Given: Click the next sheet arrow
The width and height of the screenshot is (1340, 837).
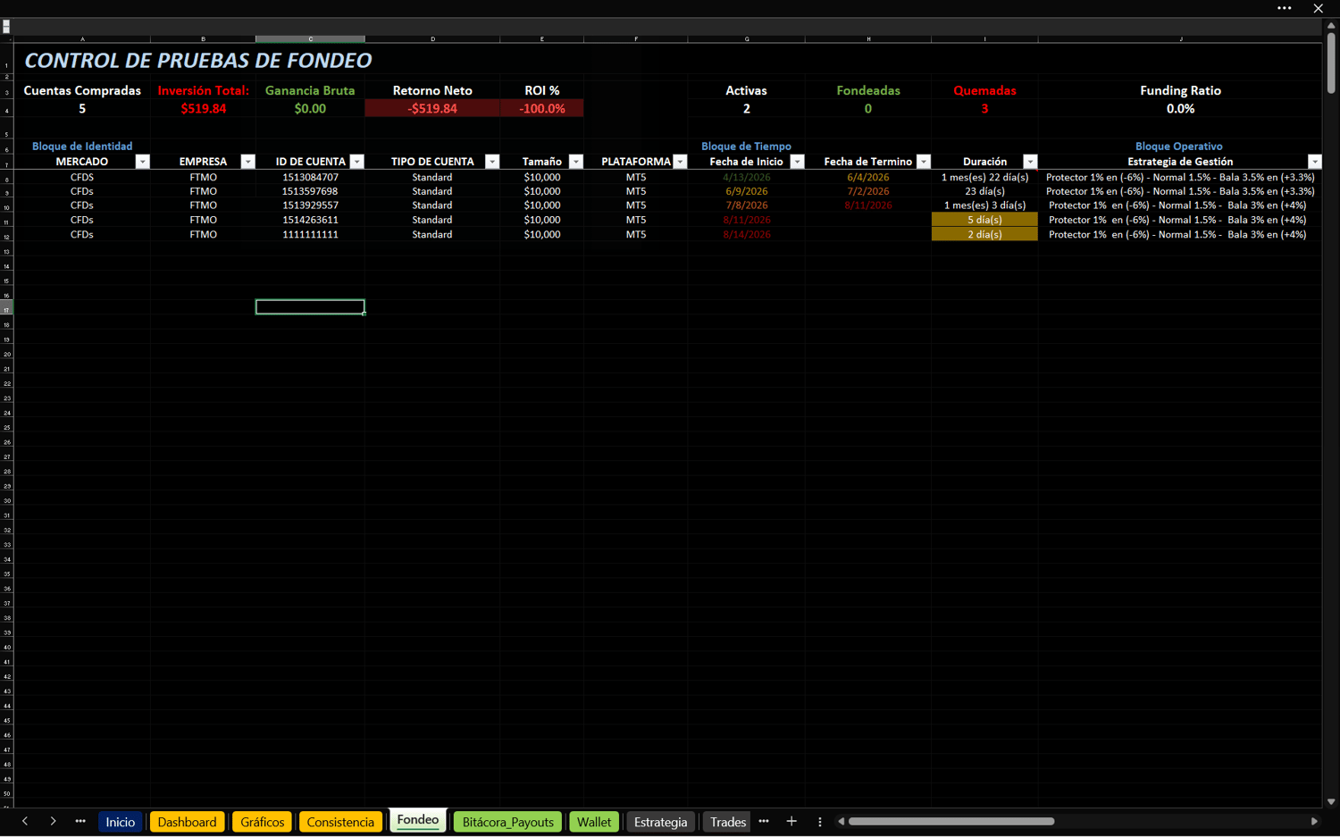Looking at the screenshot, I should (x=53, y=822).
